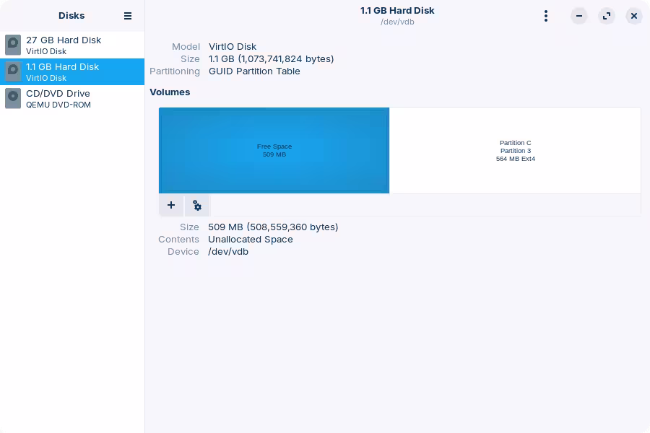Open the Disks application hamburger menu
Image resolution: width=650 pixels, height=433 pixels.
pos(128,16)
